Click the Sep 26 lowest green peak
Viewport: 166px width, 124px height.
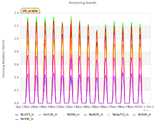[97, 30]
